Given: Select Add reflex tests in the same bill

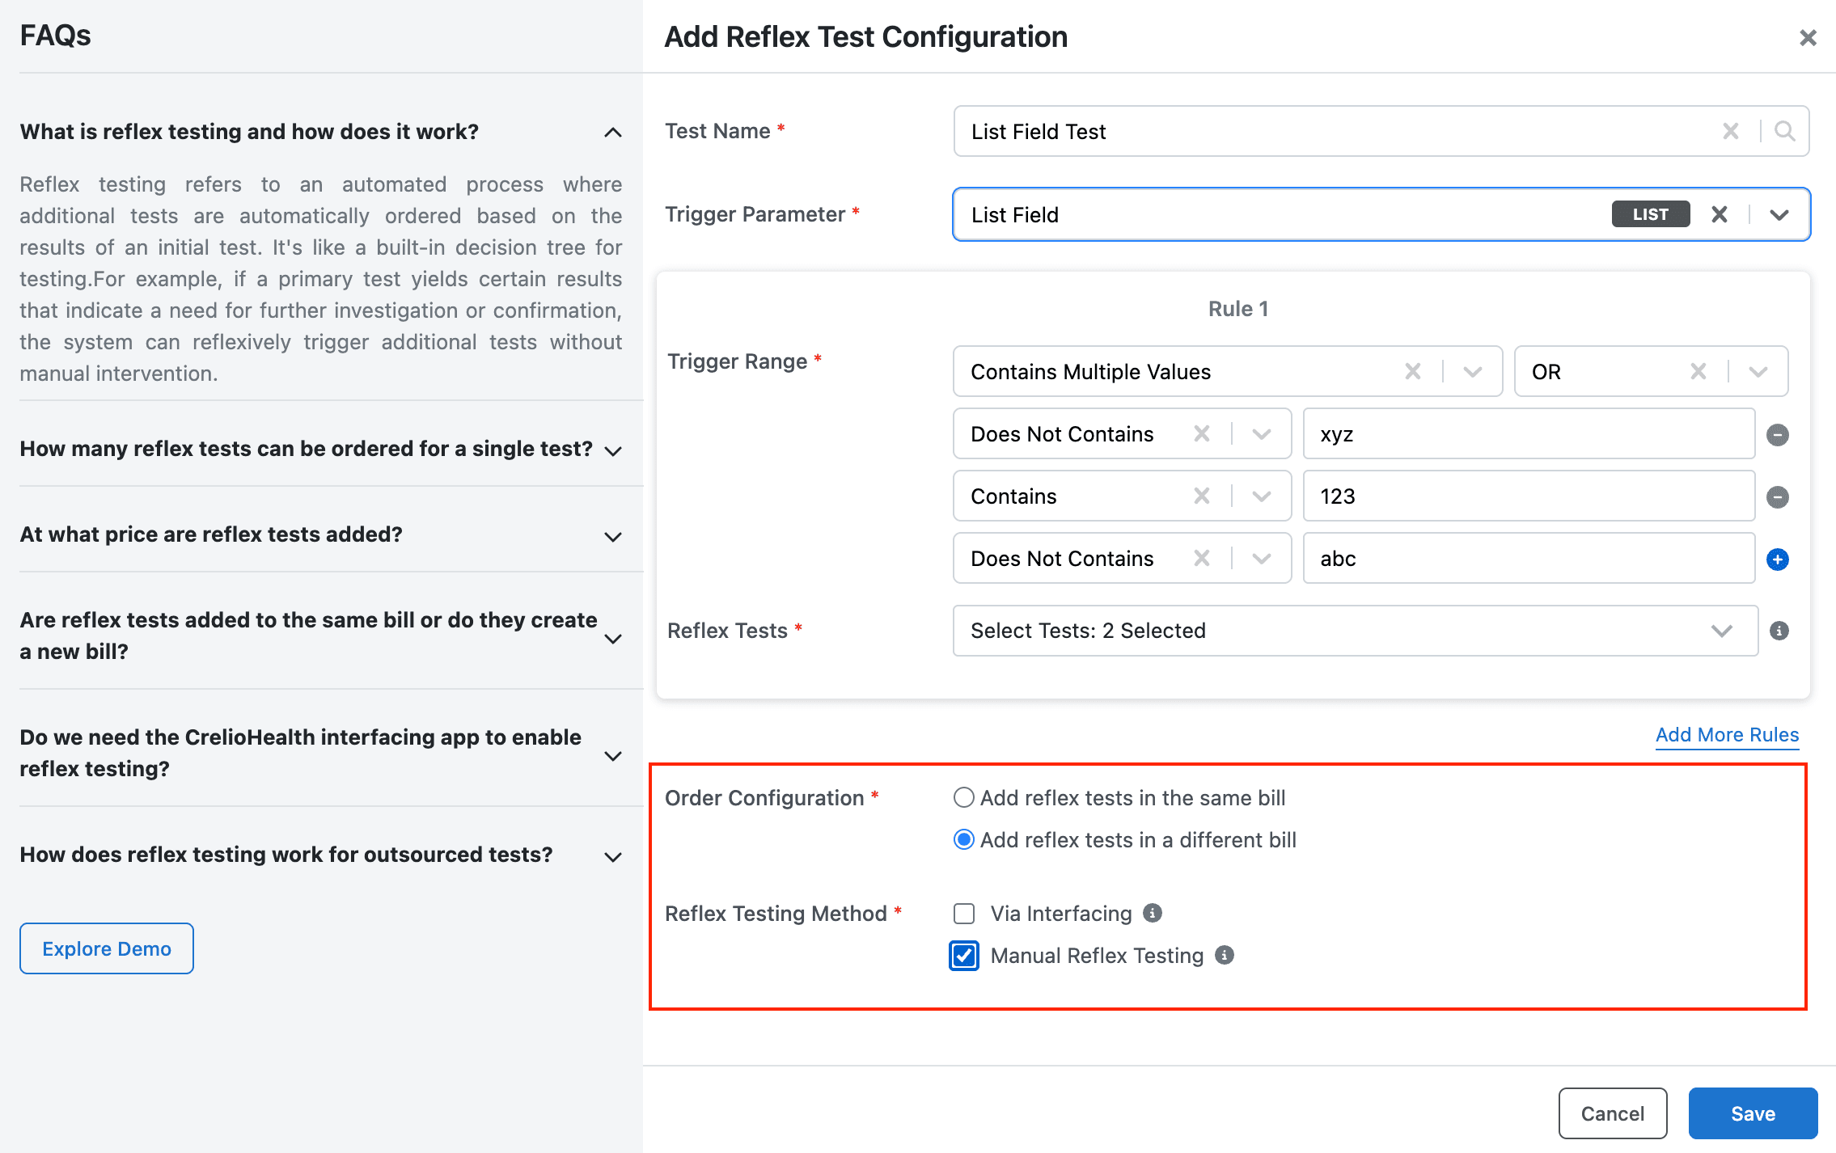Looking at the screenshot, I should 963,798.
